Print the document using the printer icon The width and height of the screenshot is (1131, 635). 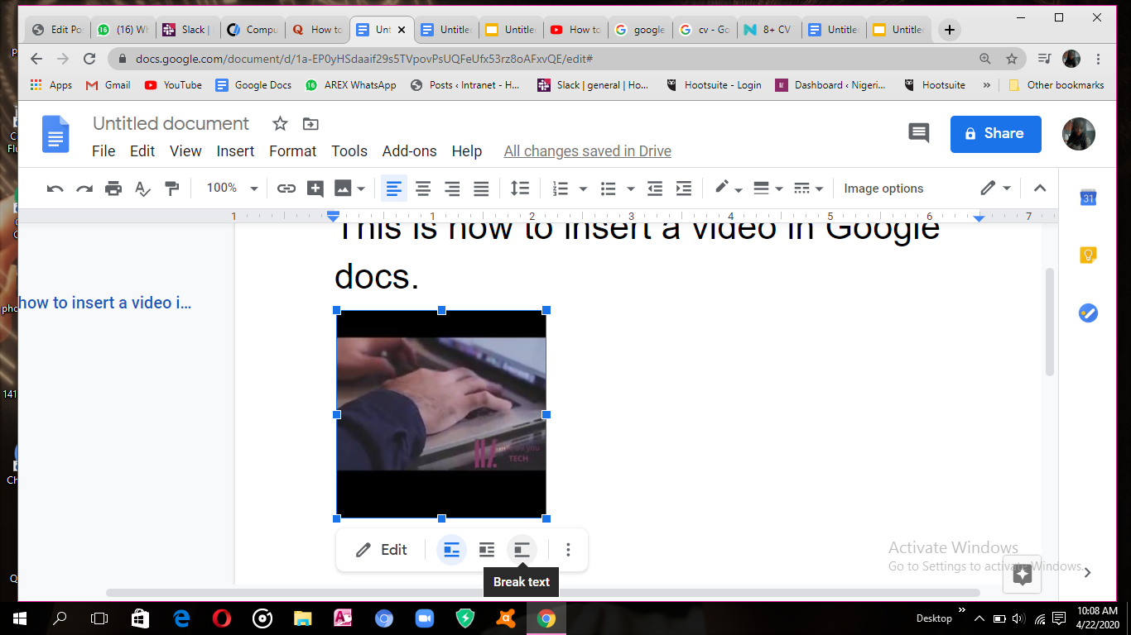(x=113, y=189)
